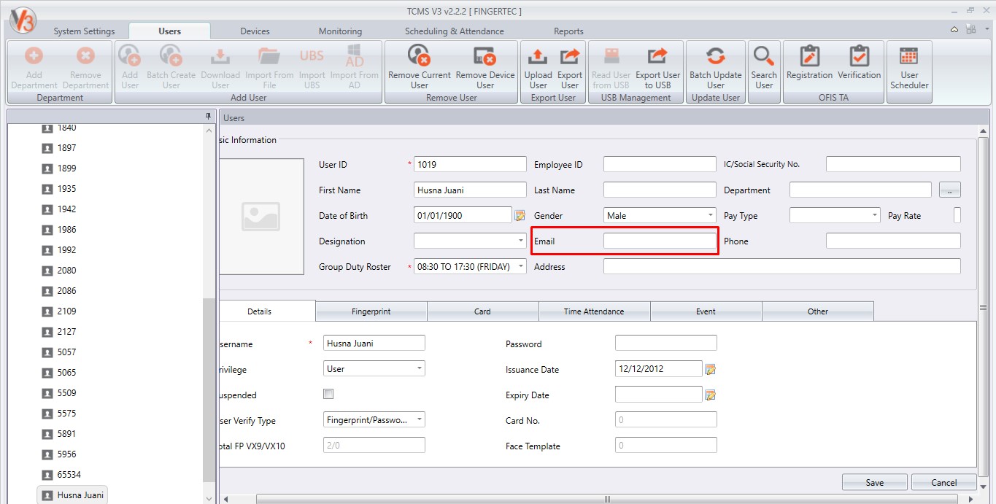Switch to the Time Attendance tab
Viewport: 996px width, 504px height.
pyautogui.click(x=594, y=311)
